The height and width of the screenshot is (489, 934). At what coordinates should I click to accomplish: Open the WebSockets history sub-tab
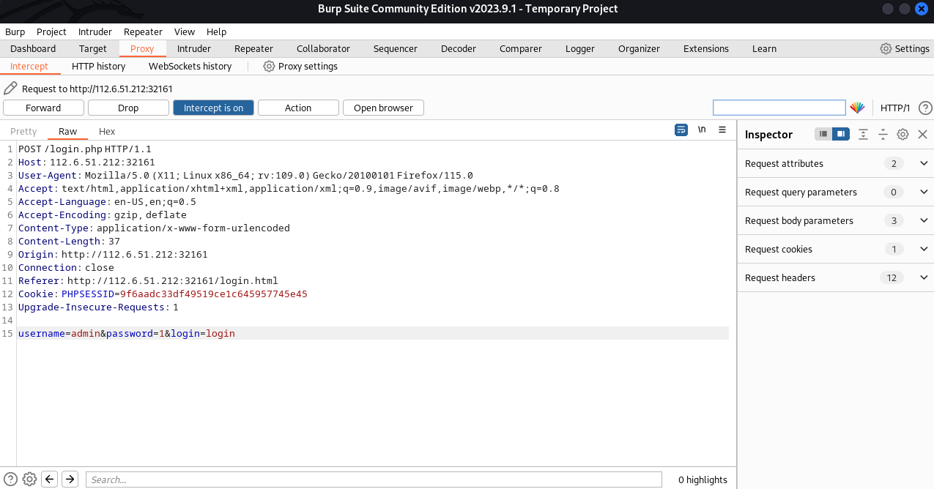coord(190,66)
